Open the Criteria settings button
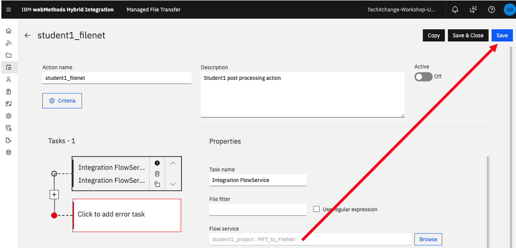Screen dimensions: 516x248 (x=62, y=101)
